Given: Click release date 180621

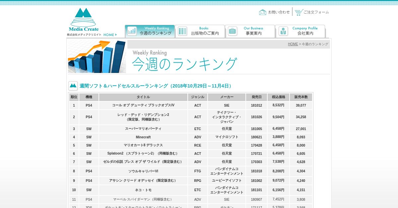Looking at the screenshot, I should pos(256,137).
